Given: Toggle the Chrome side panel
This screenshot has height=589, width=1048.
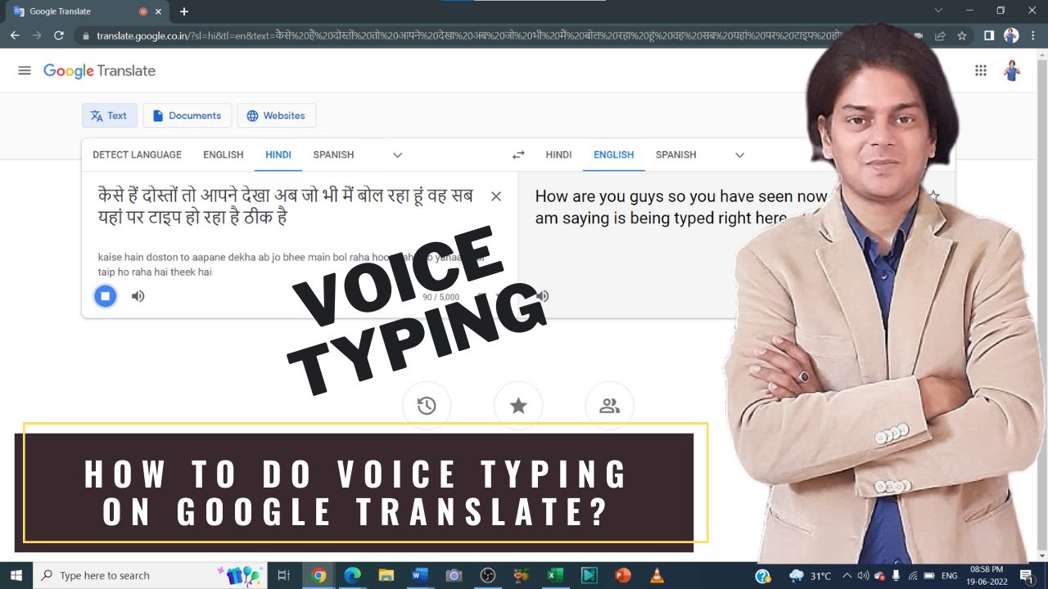Looking at the screenshot, I should (989, 36).
